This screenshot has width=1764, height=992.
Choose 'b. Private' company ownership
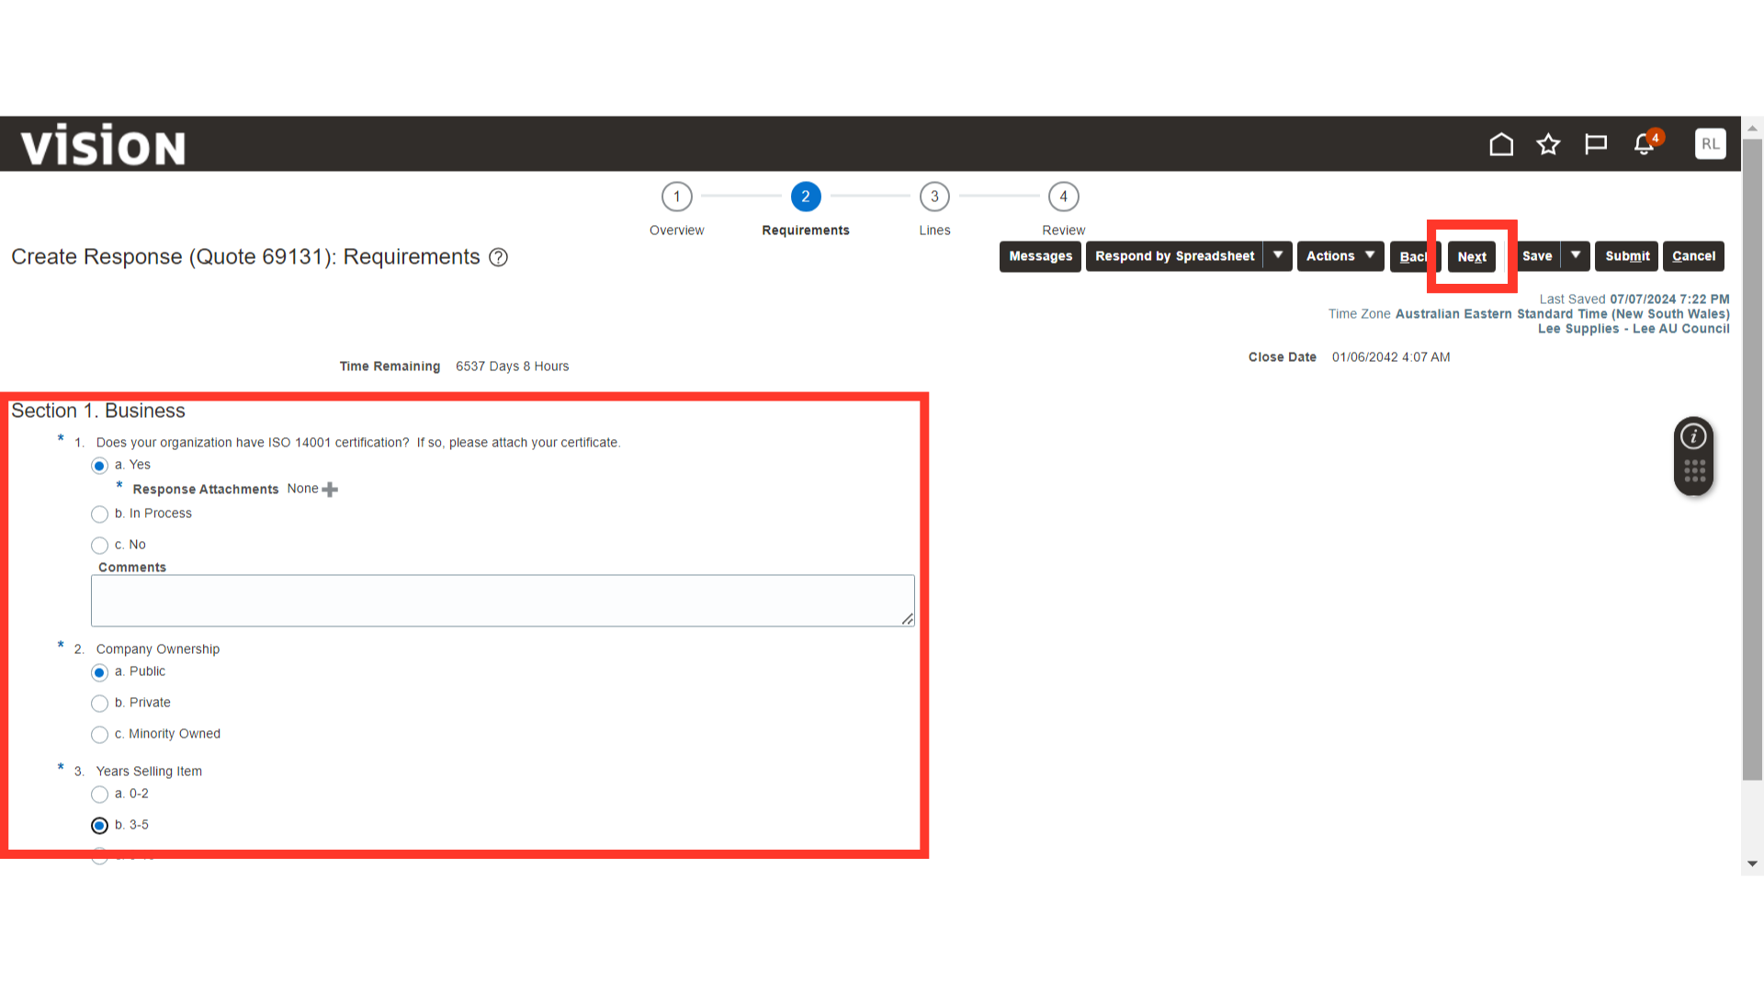(x=99, y=704)
